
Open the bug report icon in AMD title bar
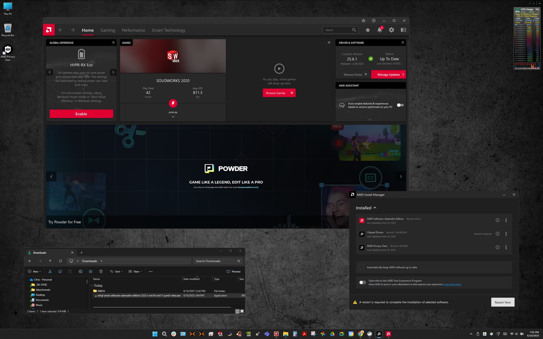[x=363, y=21]
